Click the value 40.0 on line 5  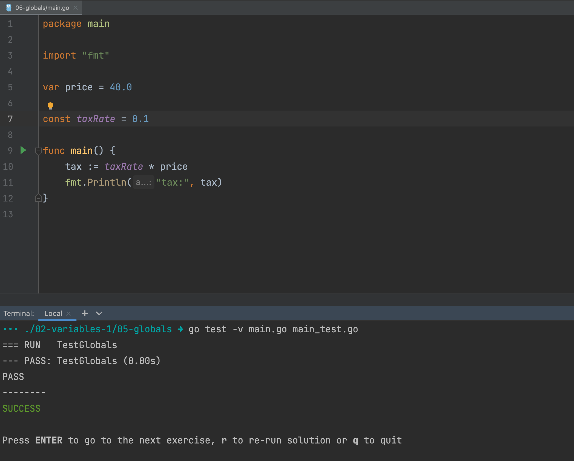pos(121,87)
